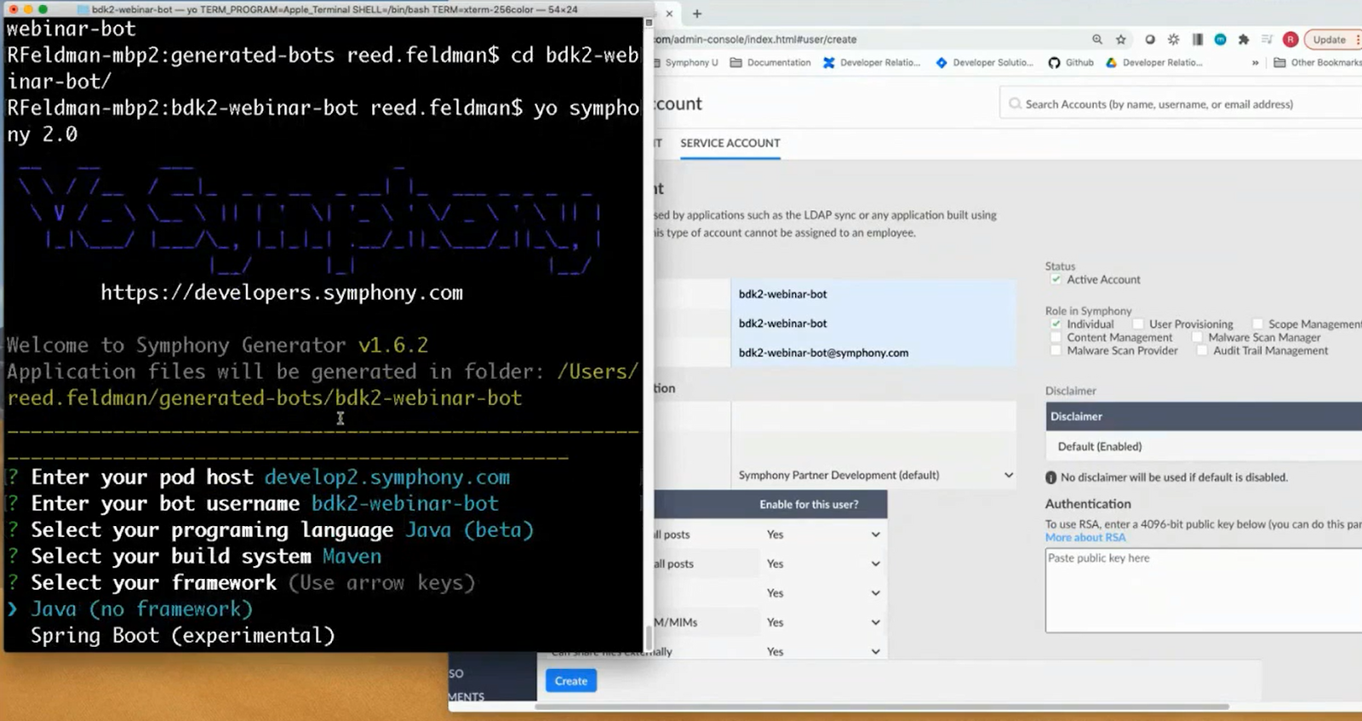This screenshot has width=1362, height=721.
Task: Open the Extensions puzzle piece icon
Action: pos(1244,39)
